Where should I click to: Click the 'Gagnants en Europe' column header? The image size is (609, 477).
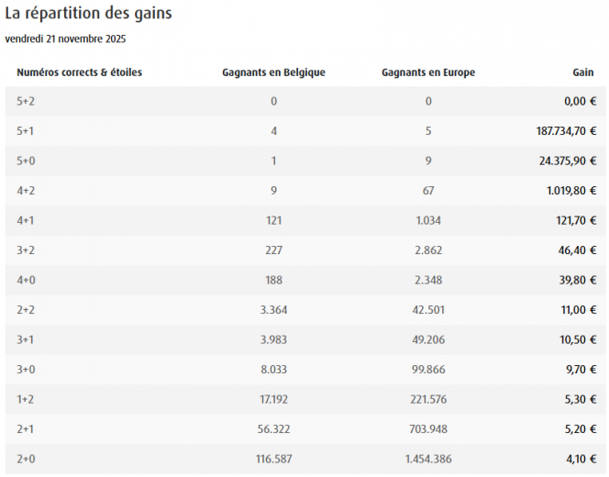coord(428,72)
